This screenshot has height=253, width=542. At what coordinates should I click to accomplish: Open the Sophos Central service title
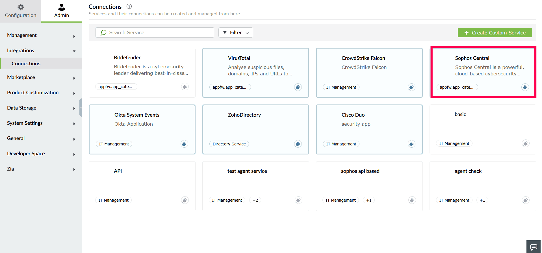(472, 58)
